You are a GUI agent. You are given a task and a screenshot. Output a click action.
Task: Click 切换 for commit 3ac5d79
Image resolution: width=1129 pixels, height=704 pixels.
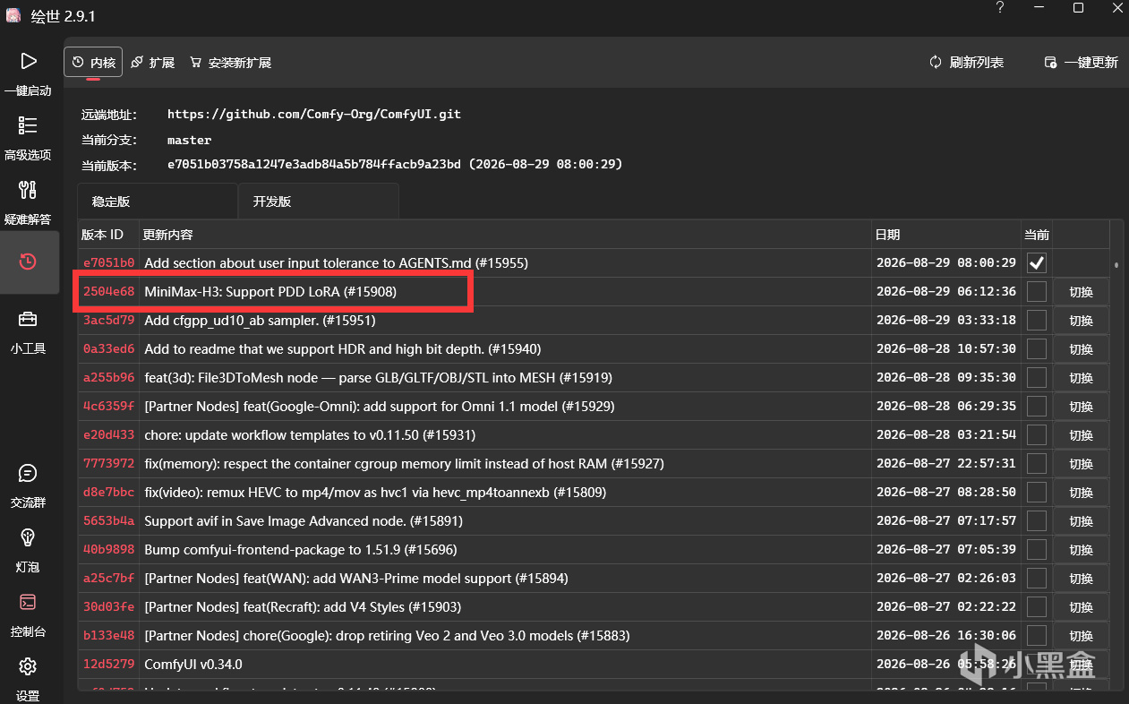point(1081,321)
